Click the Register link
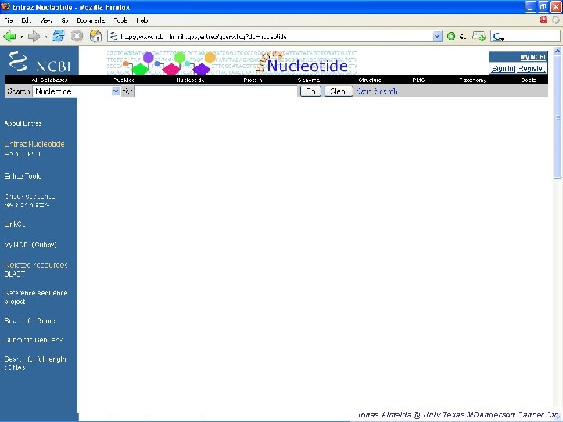 pos(532,68)
